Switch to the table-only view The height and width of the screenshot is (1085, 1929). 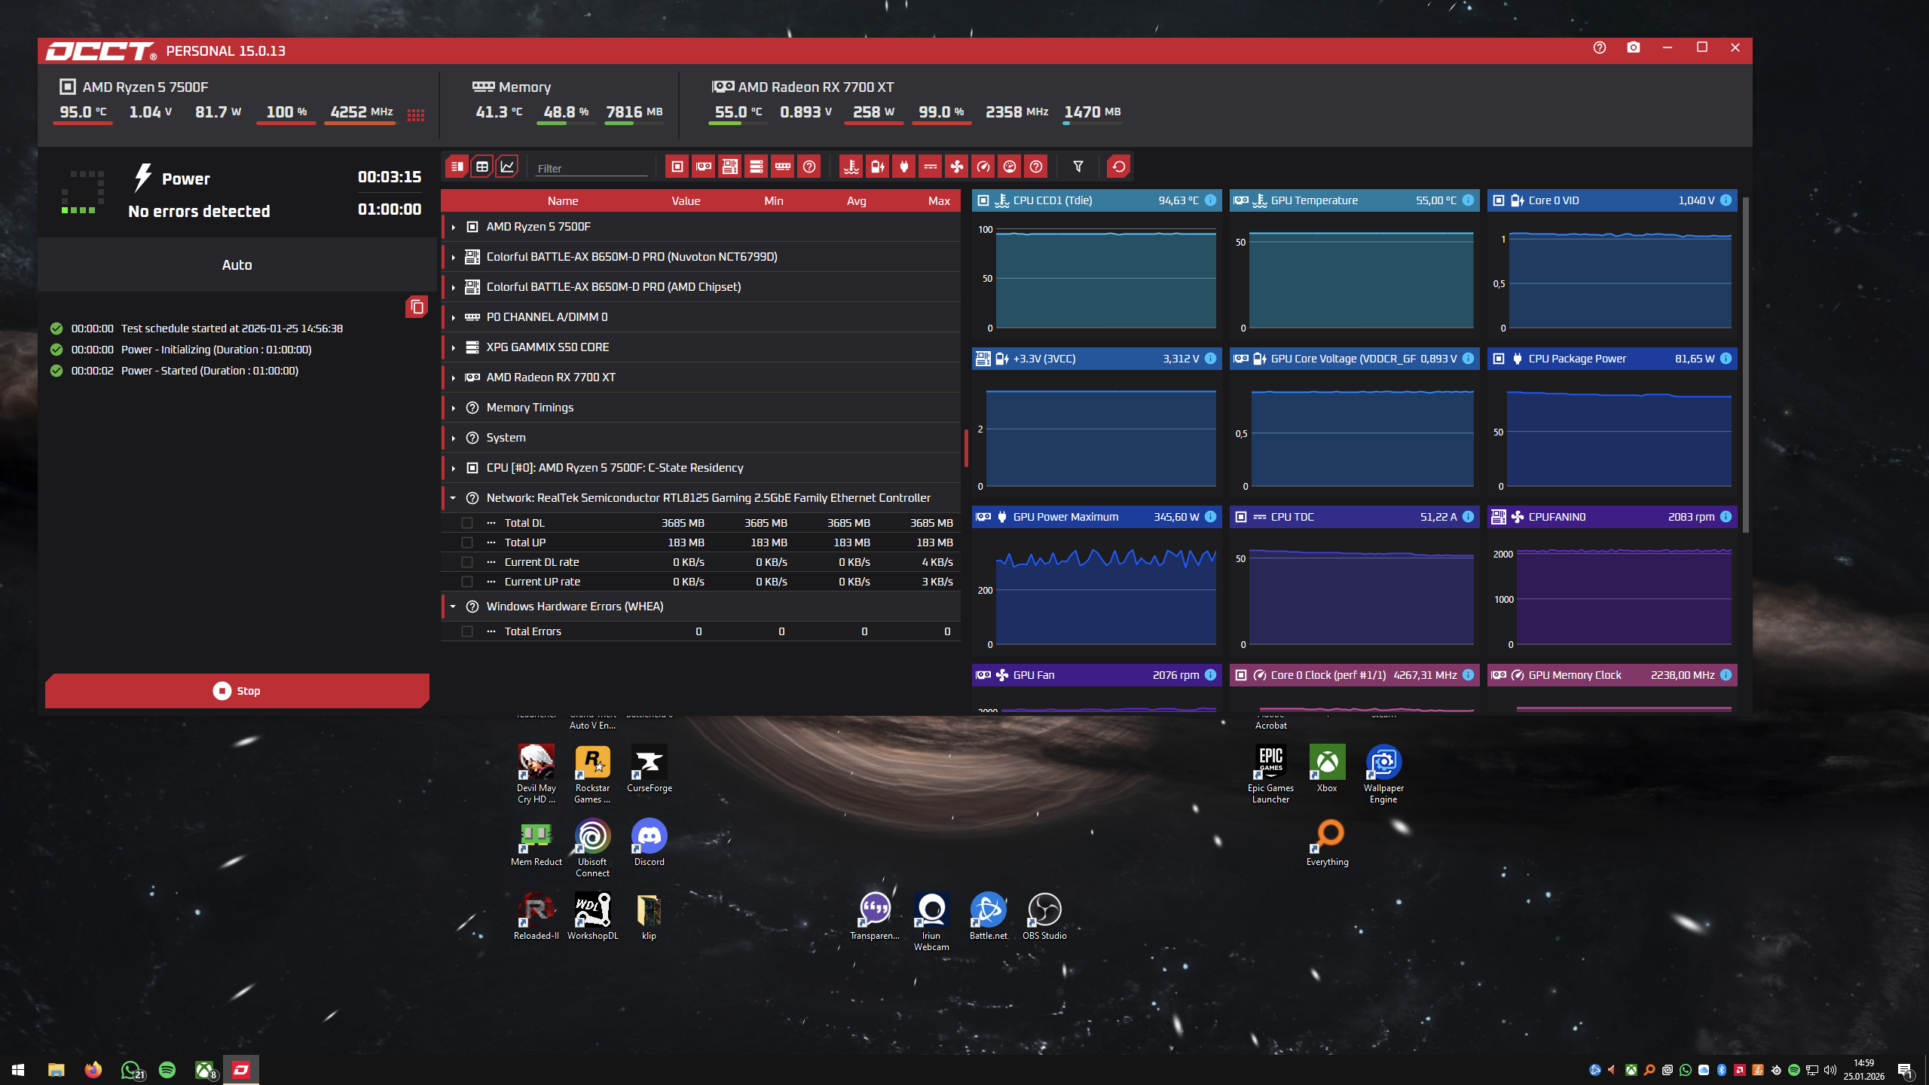point(482,167)
